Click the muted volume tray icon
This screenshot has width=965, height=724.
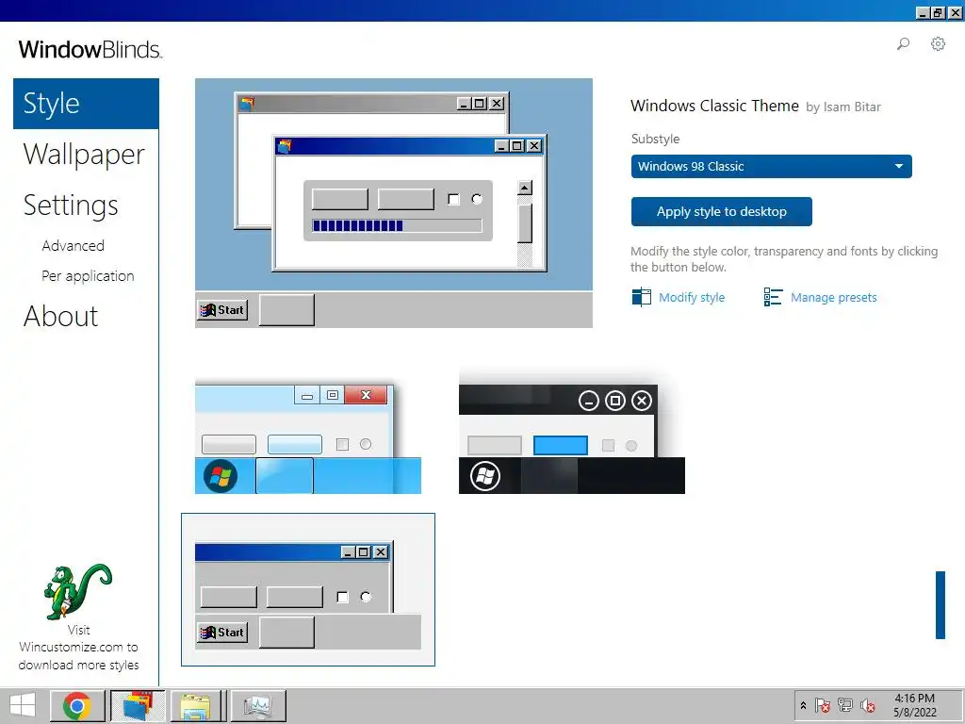point(868,705)
